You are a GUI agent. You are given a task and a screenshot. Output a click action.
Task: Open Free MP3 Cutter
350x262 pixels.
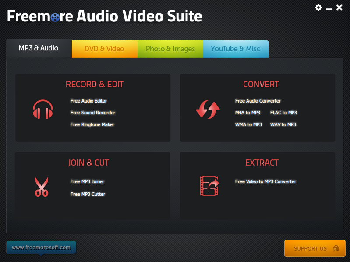pos(88,194)
